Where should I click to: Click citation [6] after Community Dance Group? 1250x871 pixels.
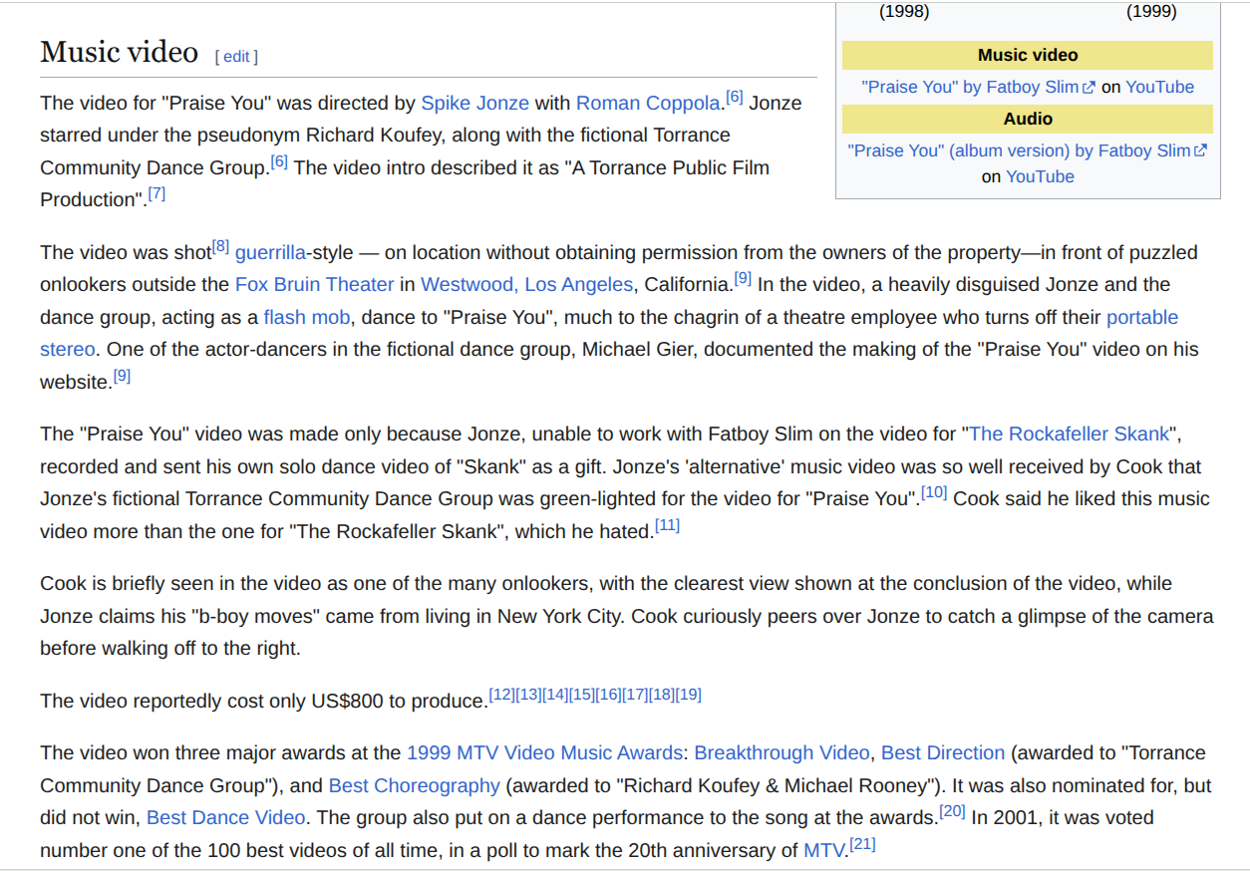coord(279,161)
